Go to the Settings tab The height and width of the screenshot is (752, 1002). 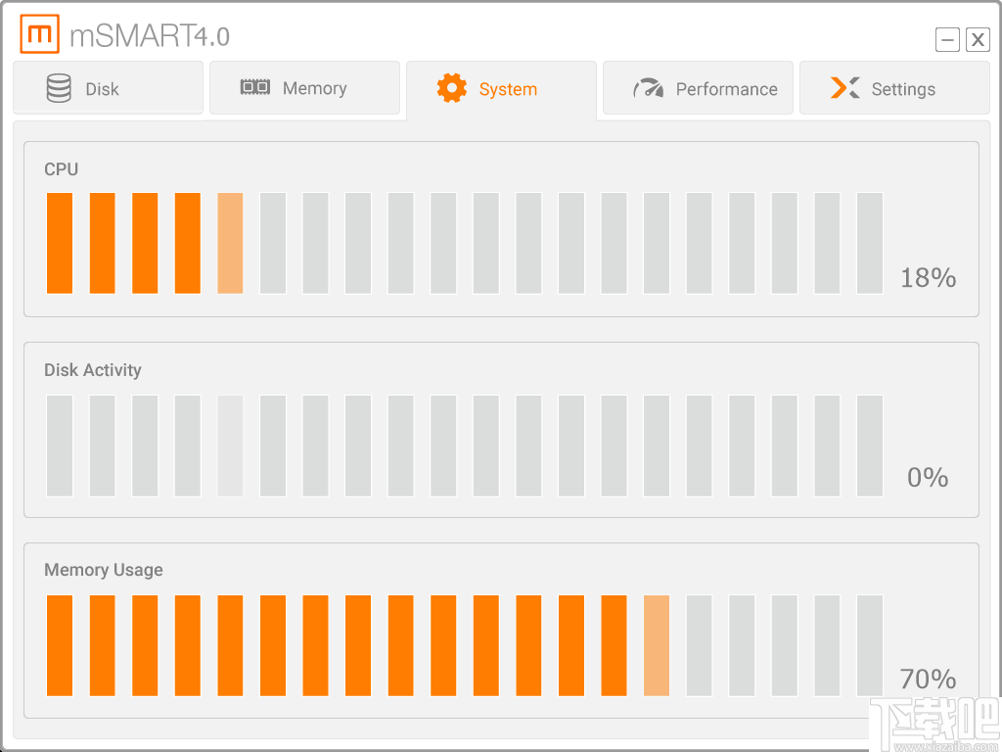tap(893, 88)
